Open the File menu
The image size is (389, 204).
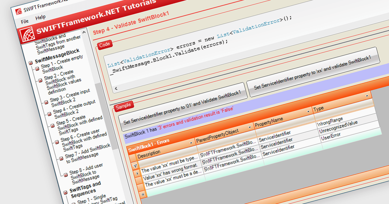click(25, 21)
